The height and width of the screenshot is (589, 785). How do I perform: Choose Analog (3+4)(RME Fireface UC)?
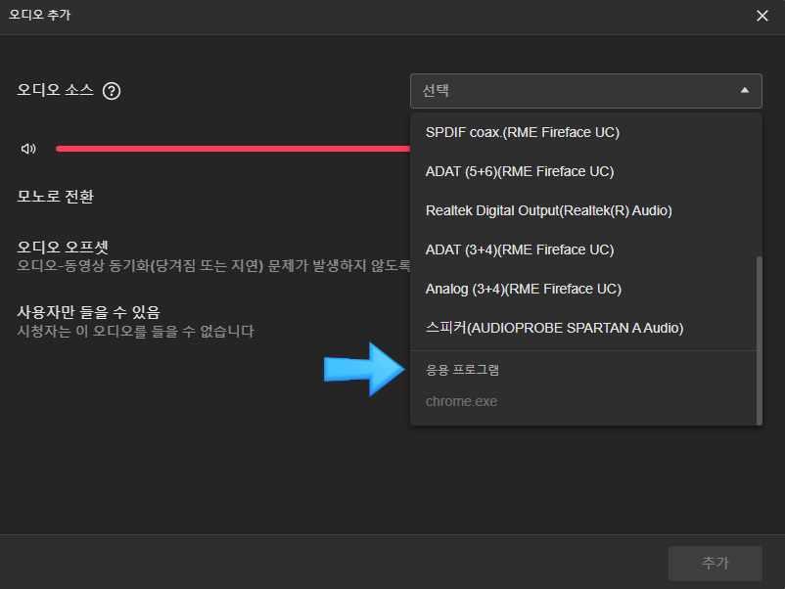(524, 289)
